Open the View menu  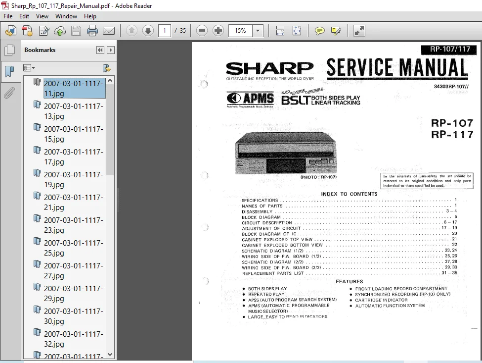[42, 16]
